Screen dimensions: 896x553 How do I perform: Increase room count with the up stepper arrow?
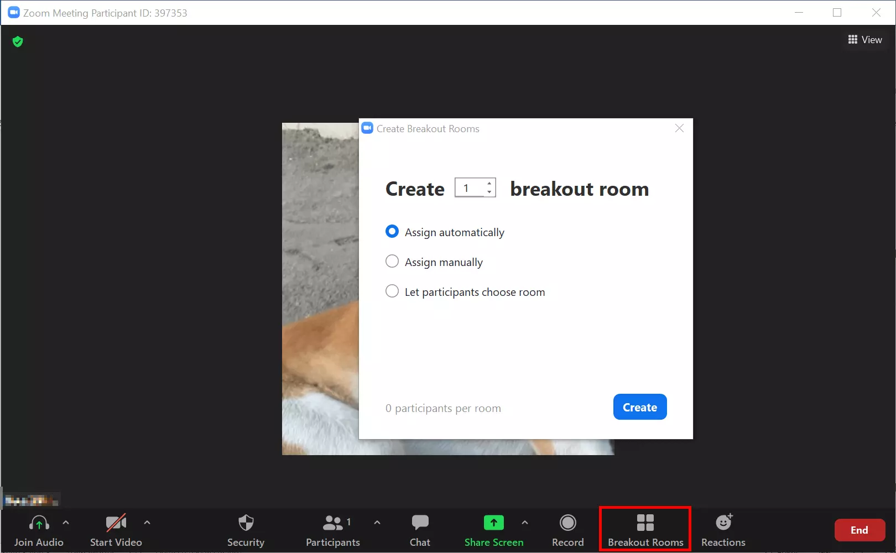pos(489,183)
